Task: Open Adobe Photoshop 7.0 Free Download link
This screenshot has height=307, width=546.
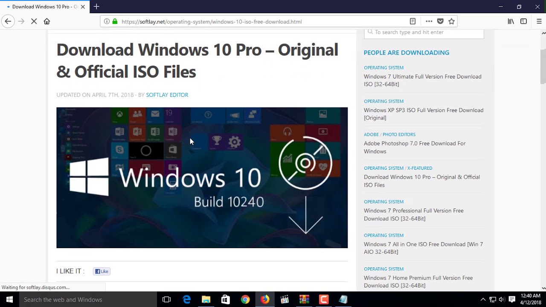Action: click(415, 148)
